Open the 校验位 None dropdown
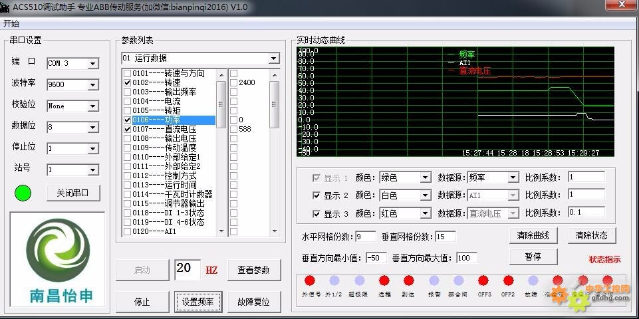639x319 pixels. point(93,106)
